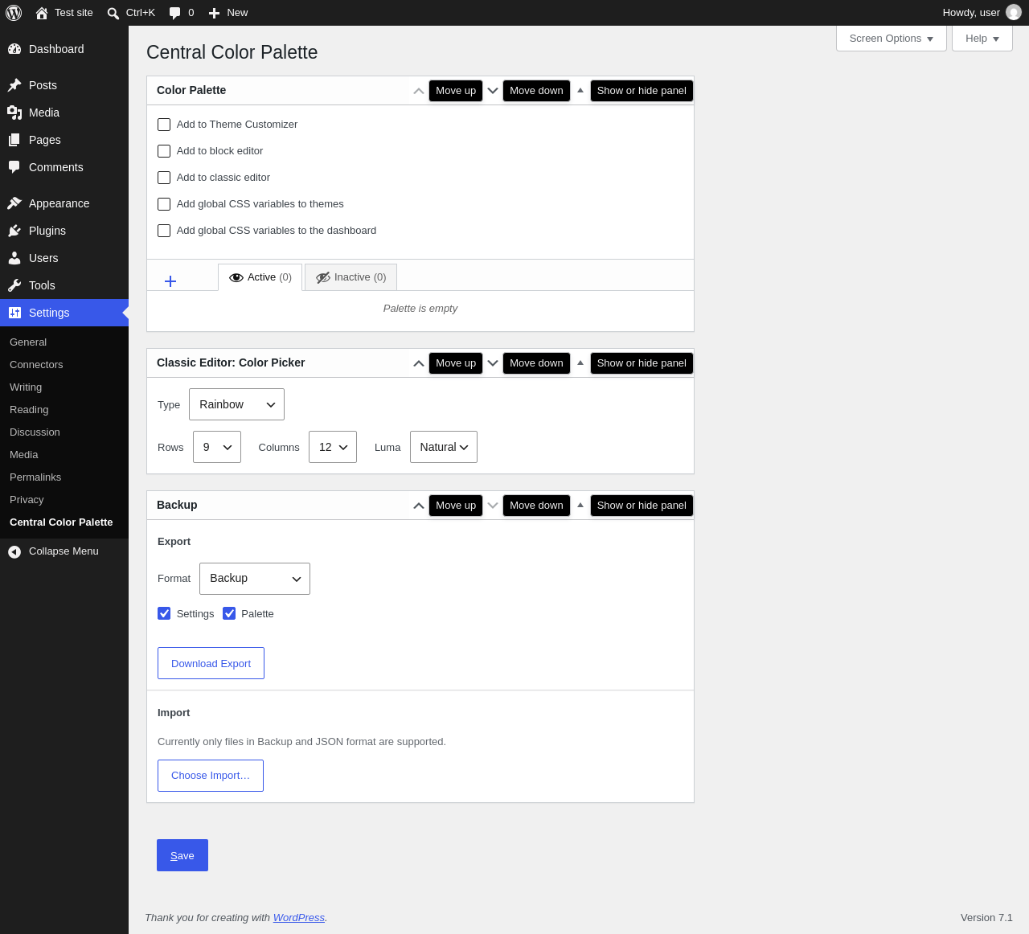Open the Rows dropdown showing 9
Viewport: 1029px width, 934px height.
217,447
